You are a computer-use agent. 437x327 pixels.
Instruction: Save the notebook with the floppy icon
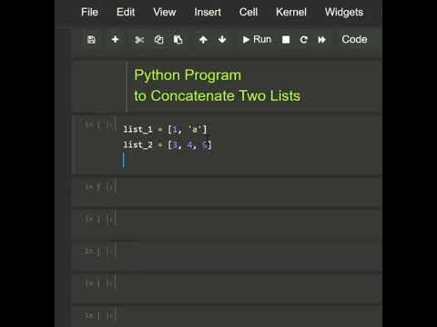[x=91, y=40]
